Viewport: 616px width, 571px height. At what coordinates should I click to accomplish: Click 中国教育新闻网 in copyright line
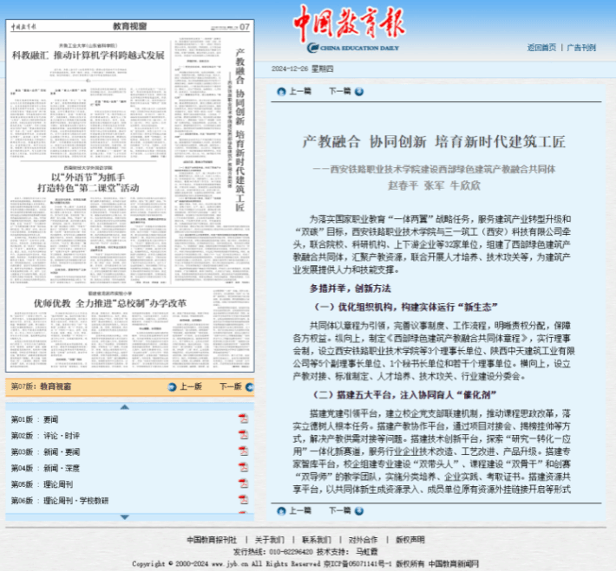[454, 564]
